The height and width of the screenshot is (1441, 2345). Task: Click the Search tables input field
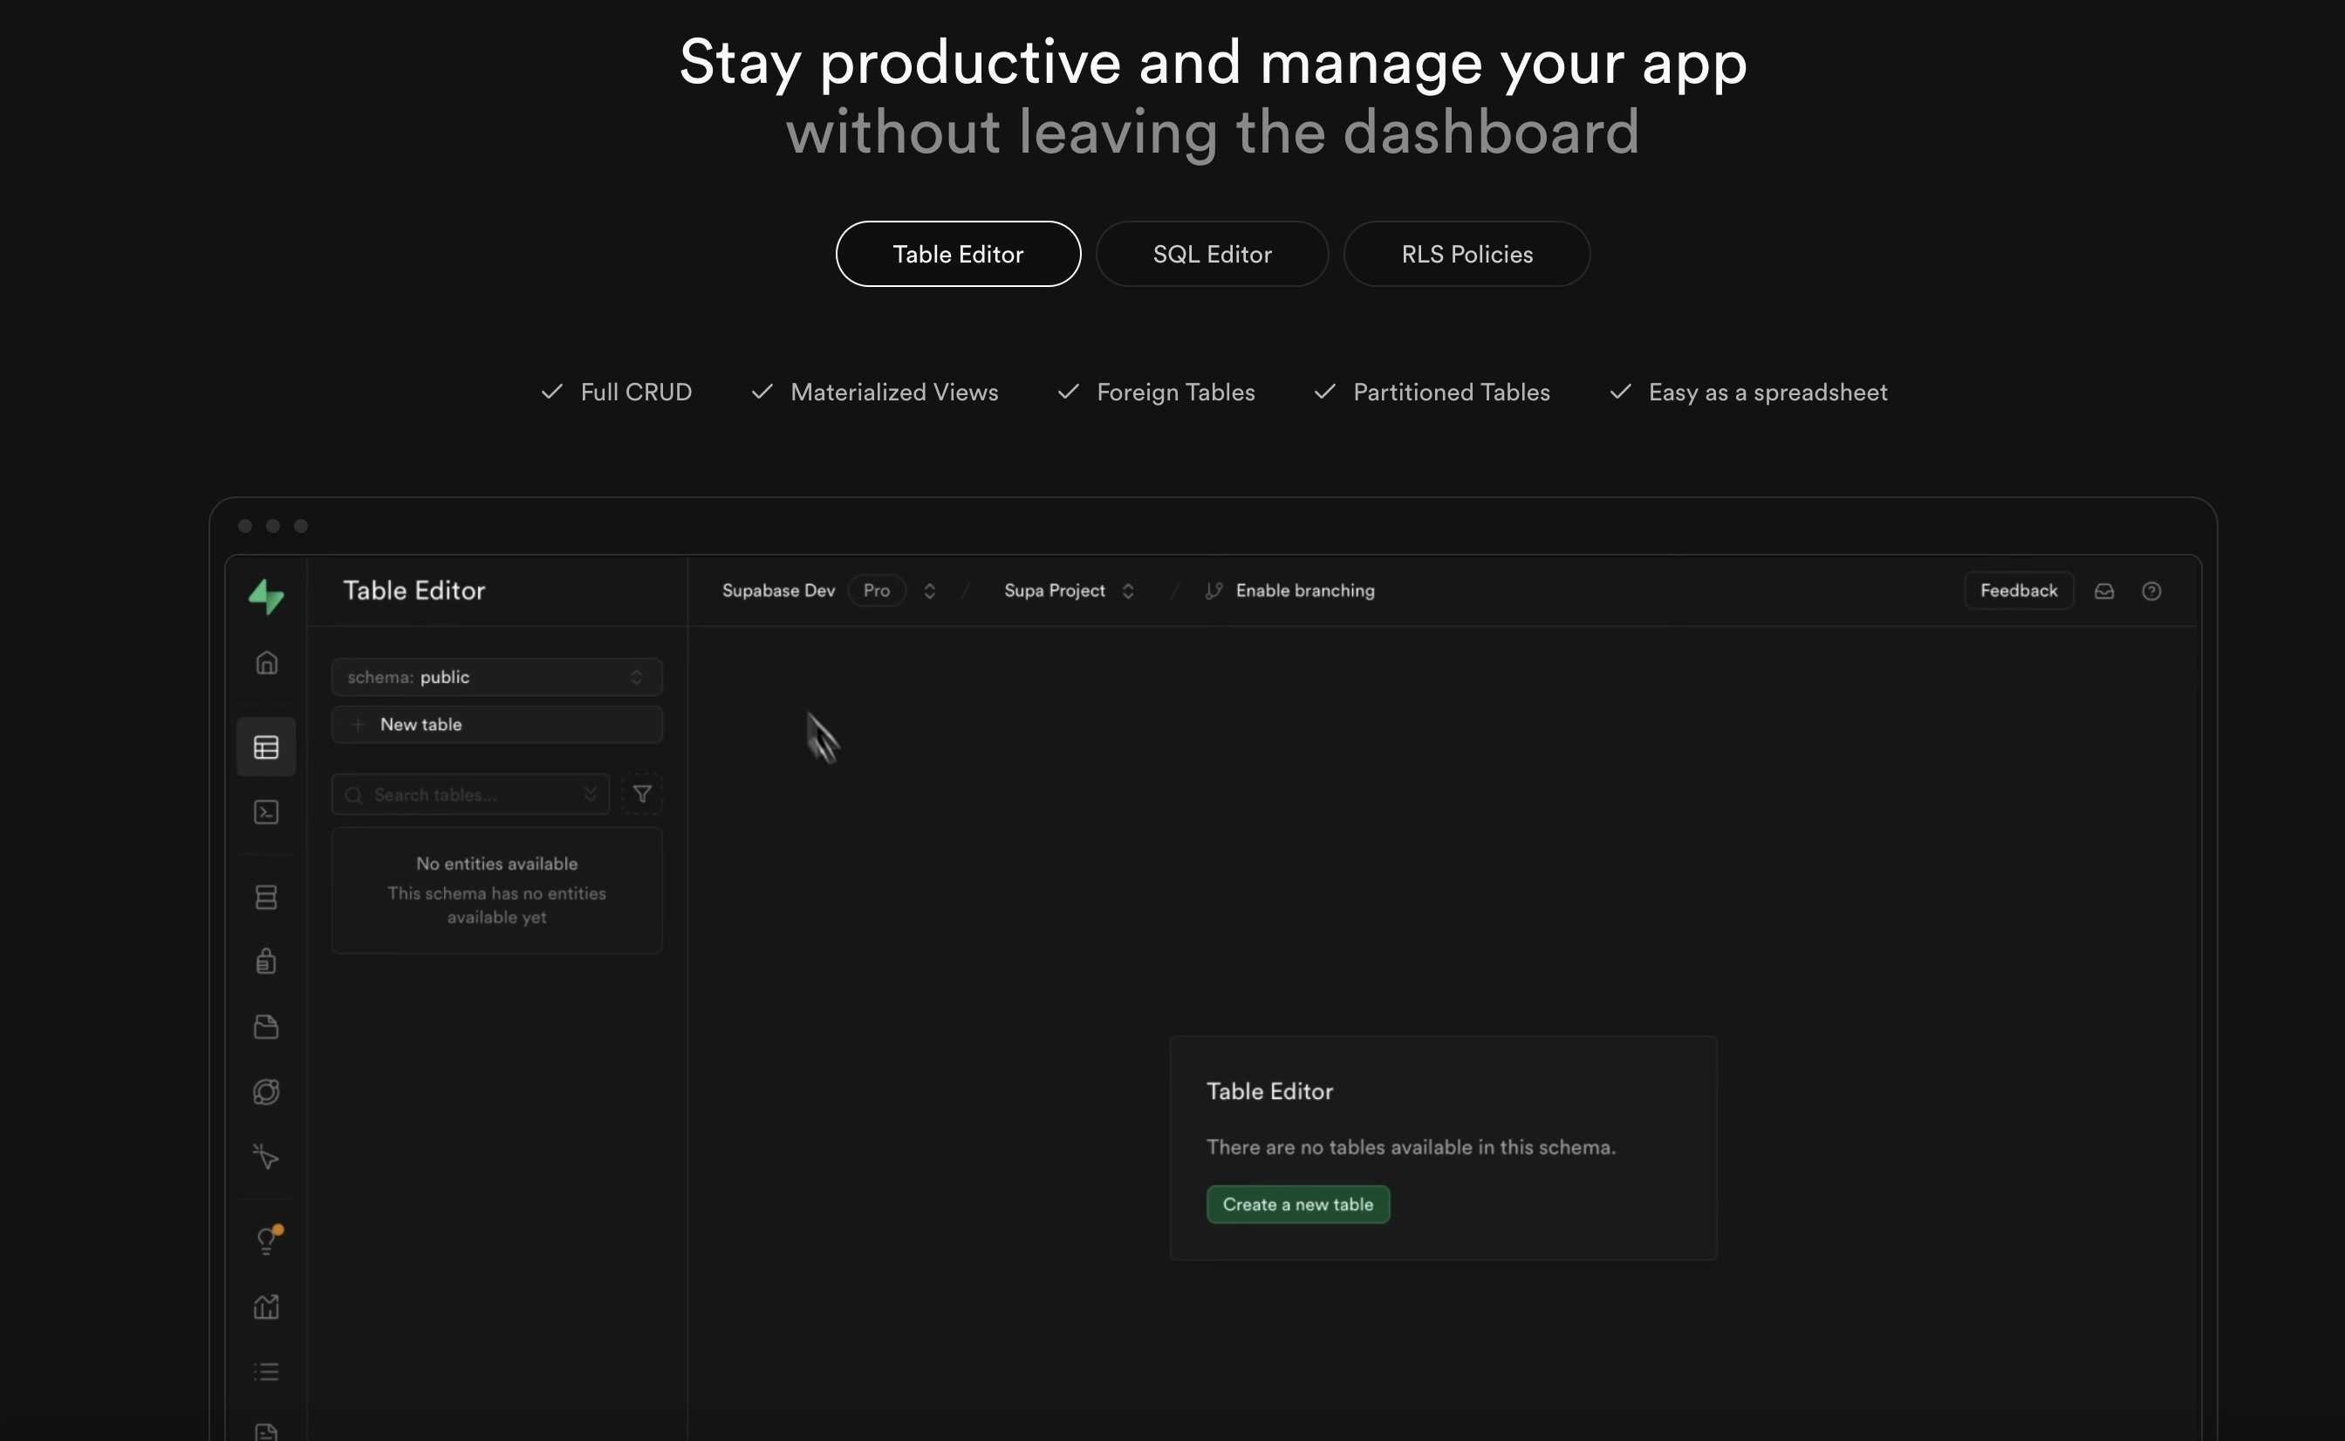click(469, 794)
